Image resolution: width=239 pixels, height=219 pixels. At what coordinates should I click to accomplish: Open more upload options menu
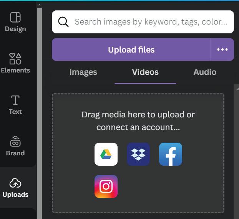point(222,49)
